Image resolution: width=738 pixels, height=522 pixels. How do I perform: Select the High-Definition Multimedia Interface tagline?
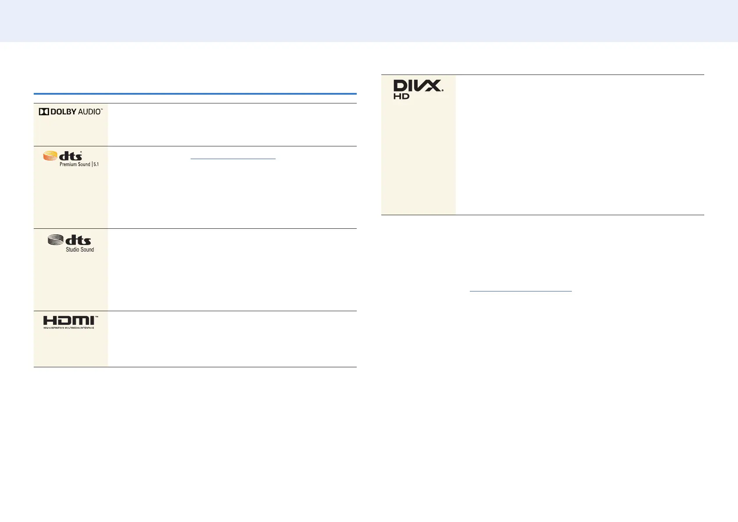(x=69, y=328)
